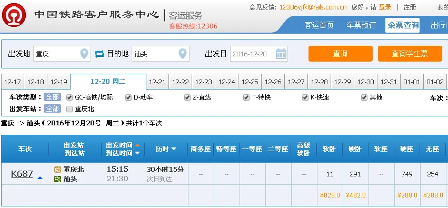The height and width of the screenshot is (208, 448).
Task: Click destination location pin icon next to 汕头
Action: tap(183, 53)
